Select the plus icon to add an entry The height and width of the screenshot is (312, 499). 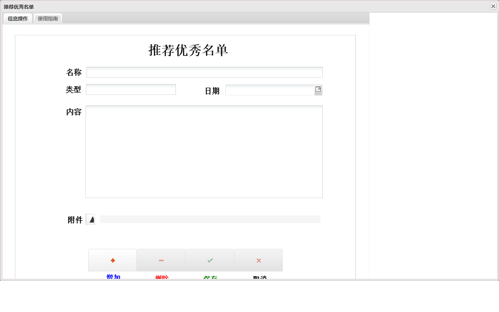point(112,260)
